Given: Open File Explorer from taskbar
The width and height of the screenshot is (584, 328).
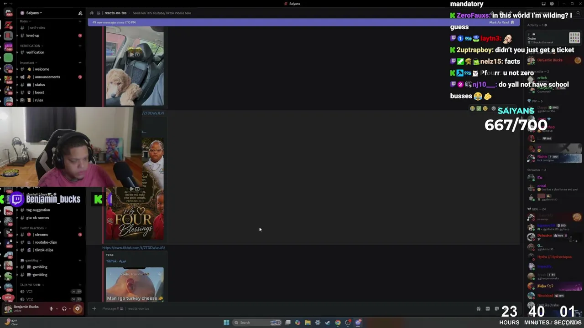Looking at the screenshot, I should (x=308, y=323).
